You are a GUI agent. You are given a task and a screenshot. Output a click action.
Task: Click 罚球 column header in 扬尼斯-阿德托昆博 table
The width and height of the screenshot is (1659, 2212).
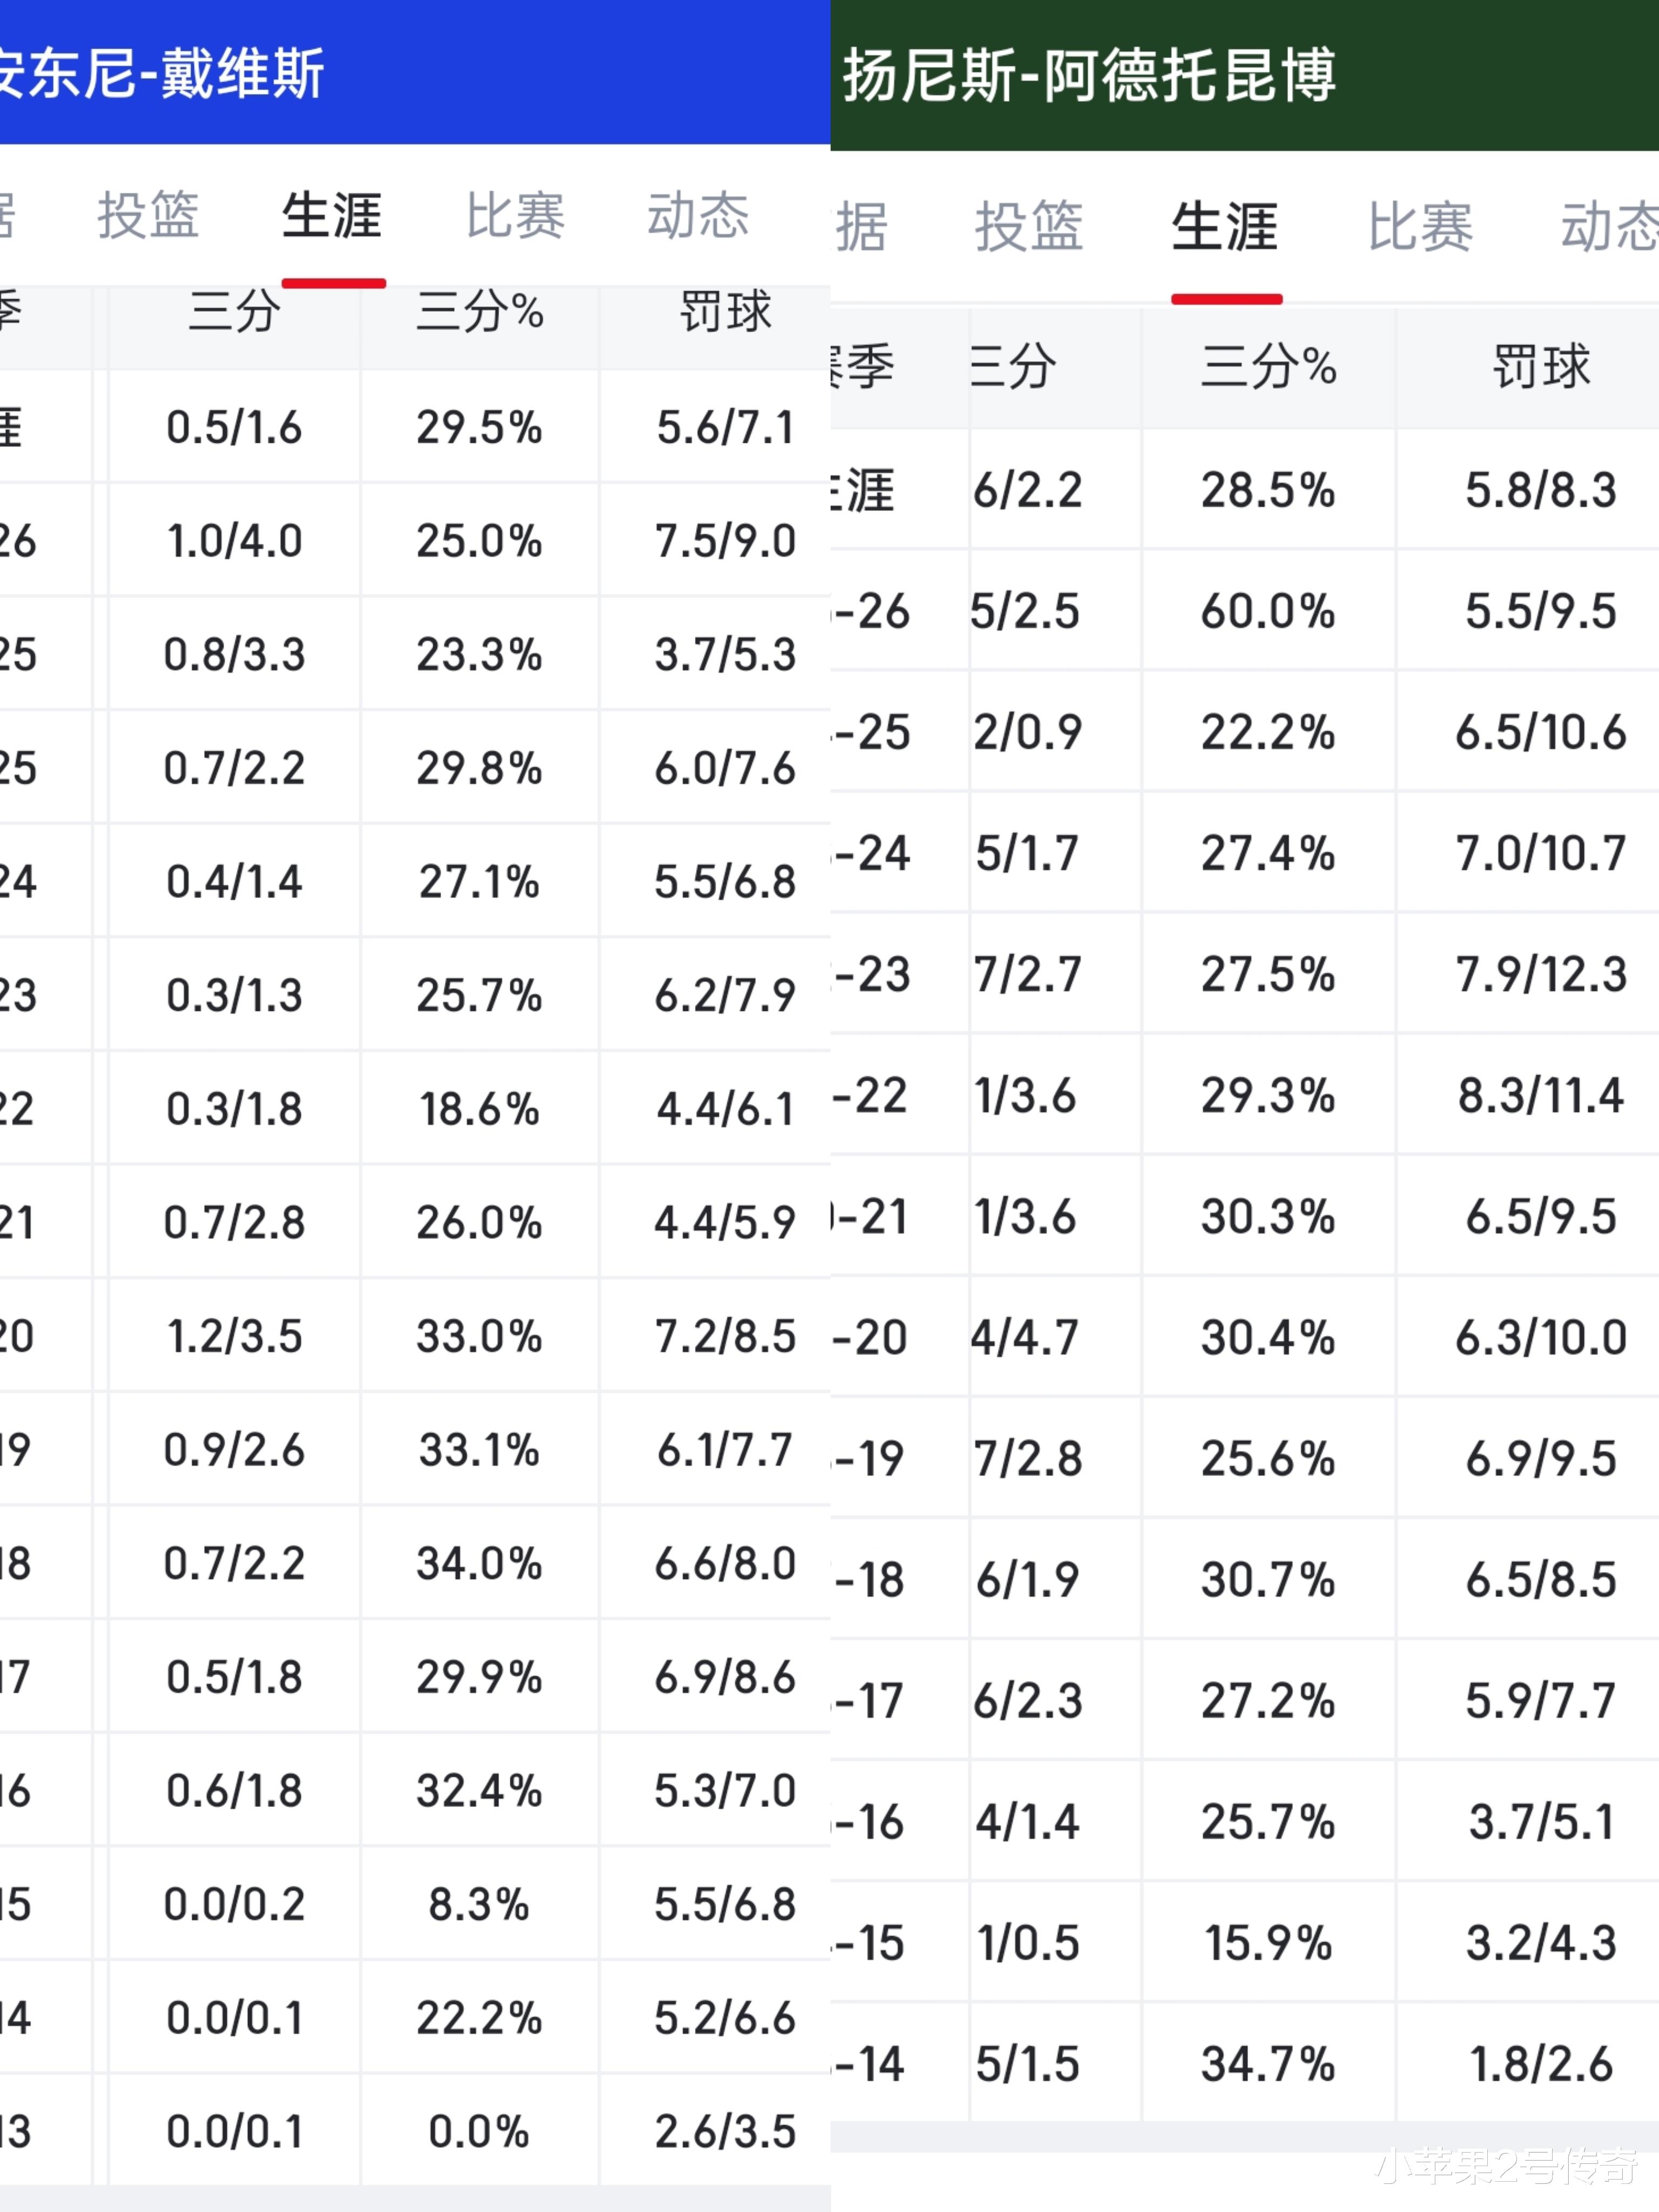1541,367
